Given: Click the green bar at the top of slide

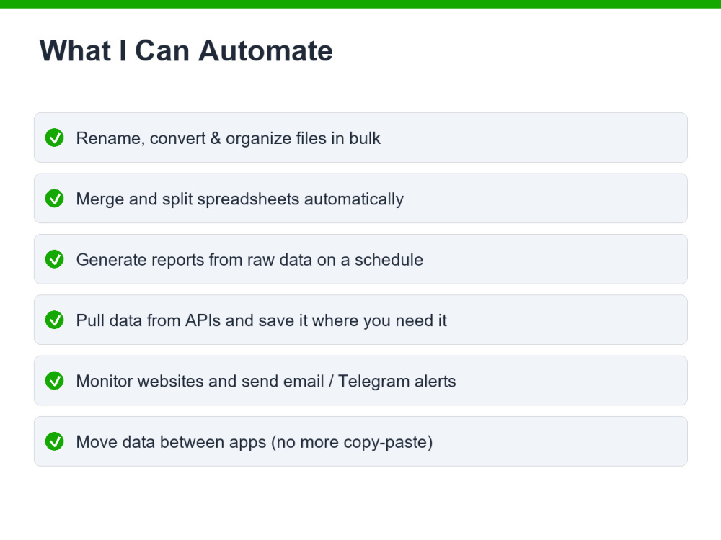Looking at the screenshot, I should point(360,4).
